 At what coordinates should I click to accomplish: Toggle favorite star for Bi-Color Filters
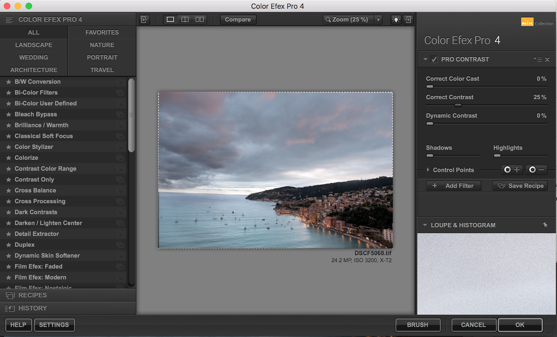click(x=9, y=93)
